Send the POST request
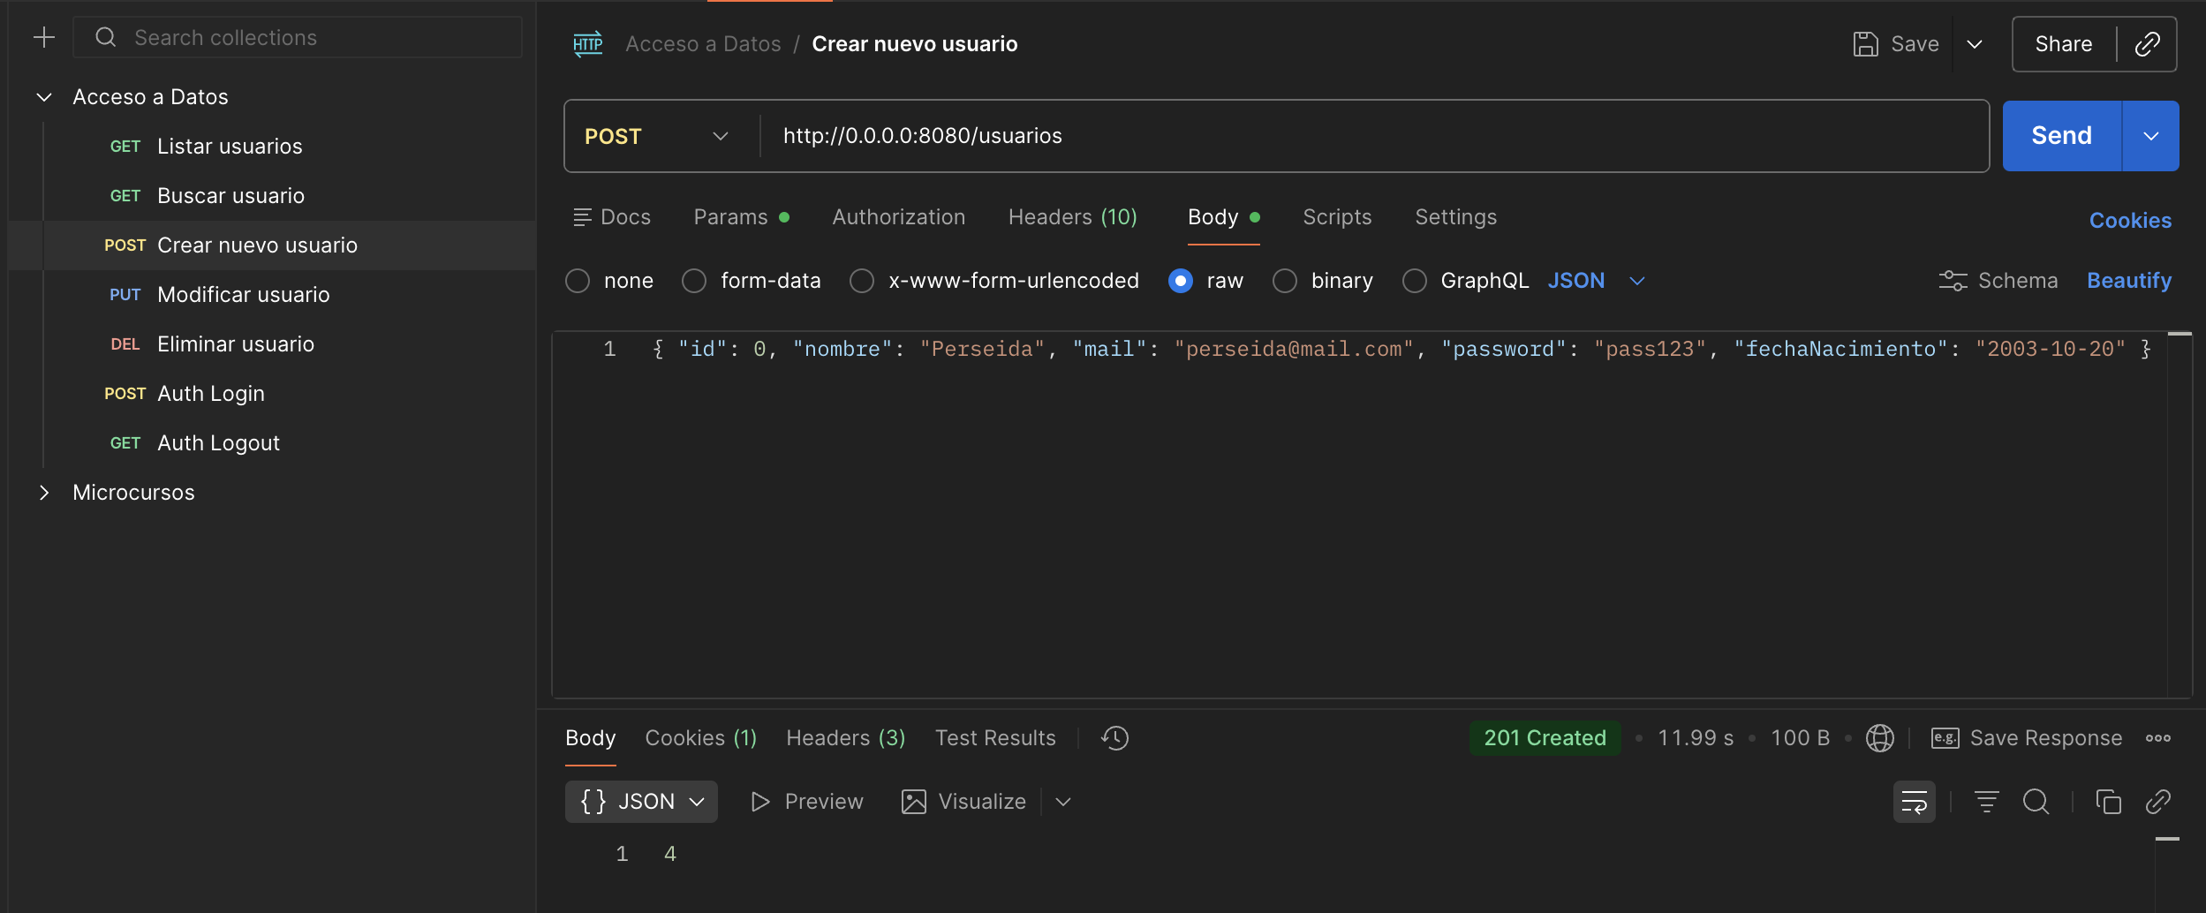The width and height of the screenshot is (2206, 913). pyautogui.click(x=2062, y=136)
